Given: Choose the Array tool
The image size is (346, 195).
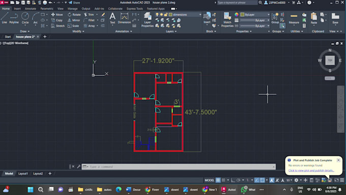Looking at the screenshot, I should [90, 26].
